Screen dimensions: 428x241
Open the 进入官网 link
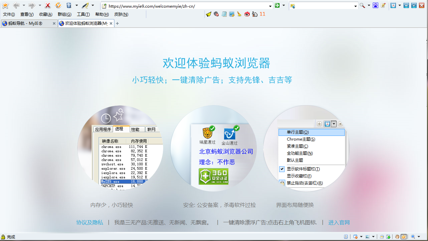tap(339, 223)
